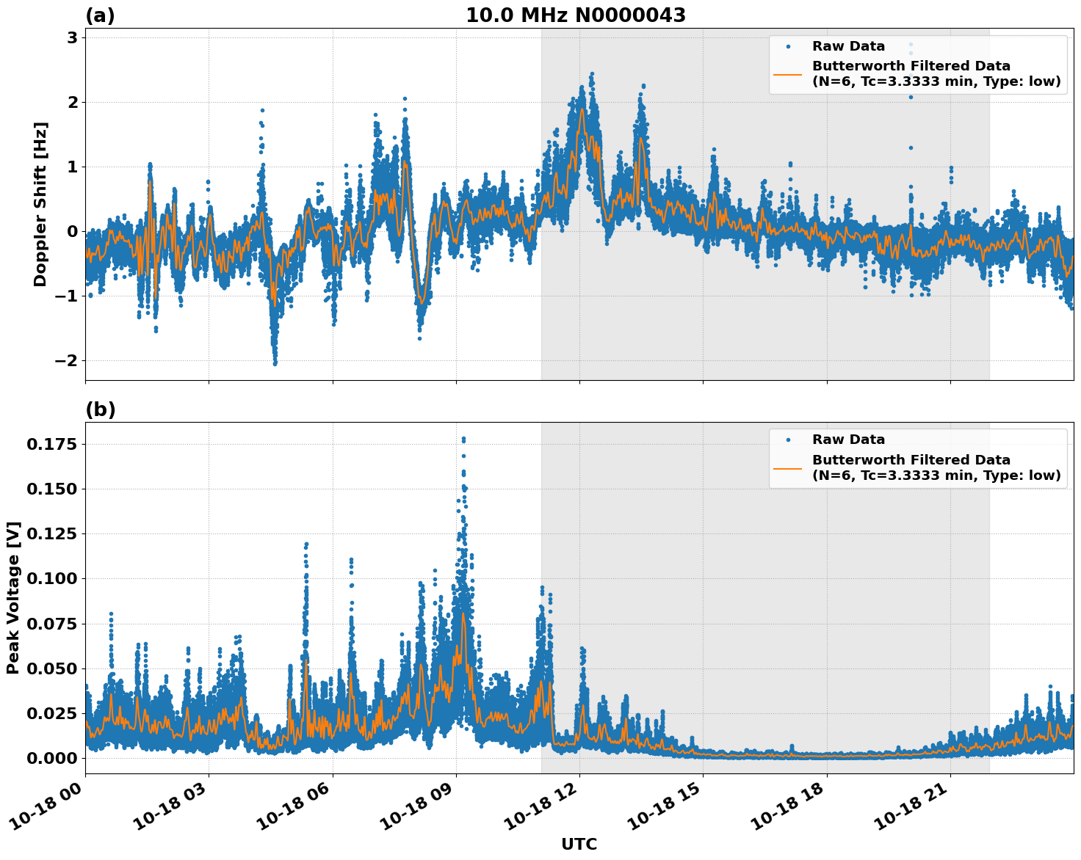Click the orange Butterworth line in Doppler legend

787,73
